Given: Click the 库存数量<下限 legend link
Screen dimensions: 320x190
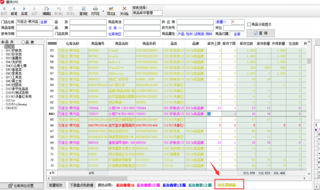Looking at the screenshot, I should (174, 185).
